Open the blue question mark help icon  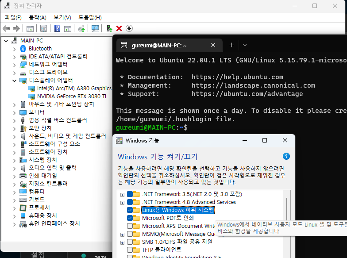[x=57, y=28]
